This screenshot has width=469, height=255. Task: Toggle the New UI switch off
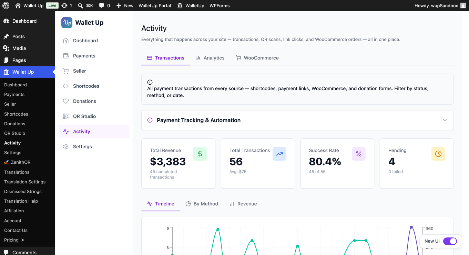tap(450, 241)
